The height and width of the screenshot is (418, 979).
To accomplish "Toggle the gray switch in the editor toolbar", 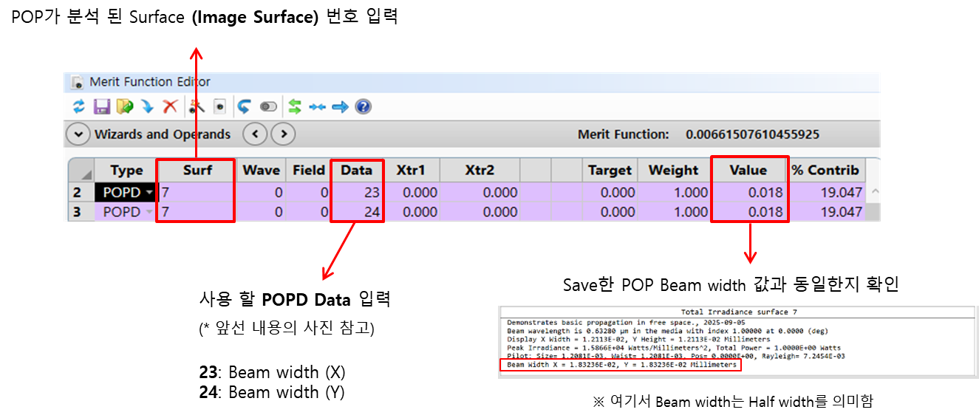I will [268, 106].
